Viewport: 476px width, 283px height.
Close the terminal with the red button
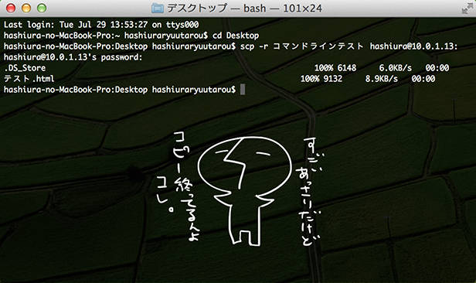[x=11, y=9]
